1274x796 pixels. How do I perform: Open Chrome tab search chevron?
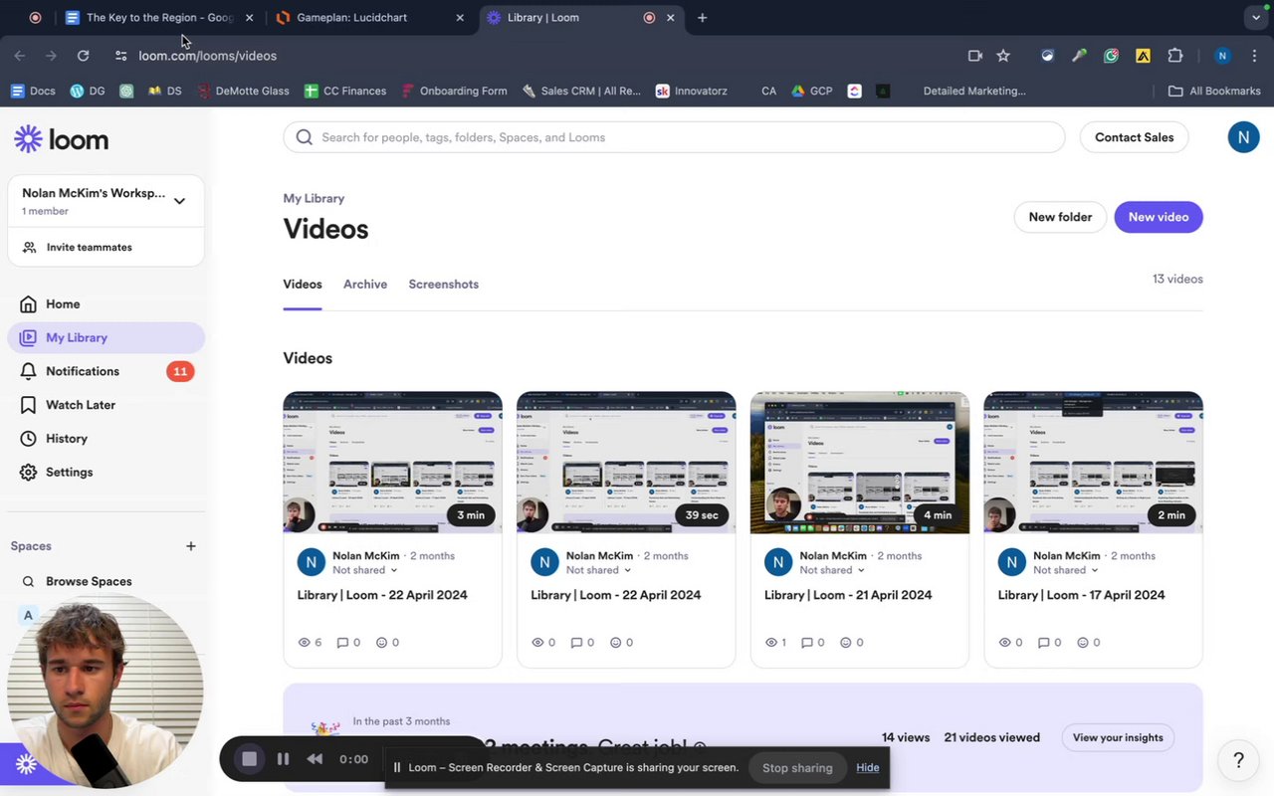[1255, 18]
